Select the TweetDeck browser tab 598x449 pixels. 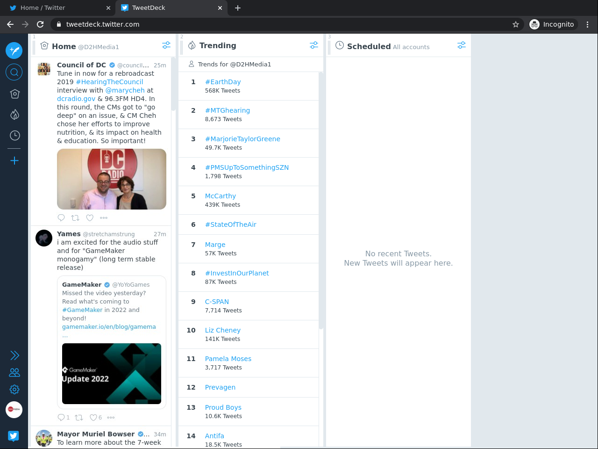point(171,8)
